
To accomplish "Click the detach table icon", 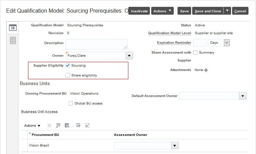I will [x=87, y=125].
